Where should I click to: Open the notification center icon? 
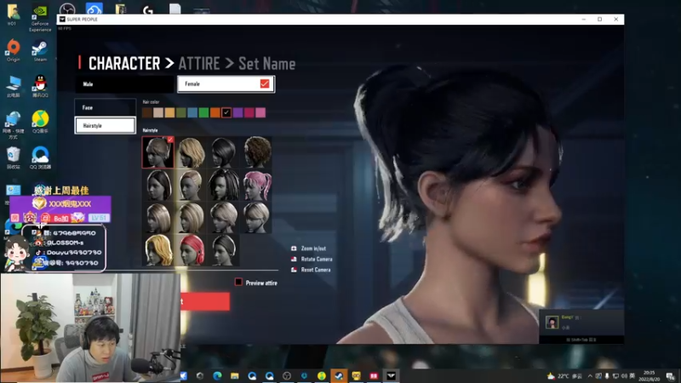click(671, 376)
